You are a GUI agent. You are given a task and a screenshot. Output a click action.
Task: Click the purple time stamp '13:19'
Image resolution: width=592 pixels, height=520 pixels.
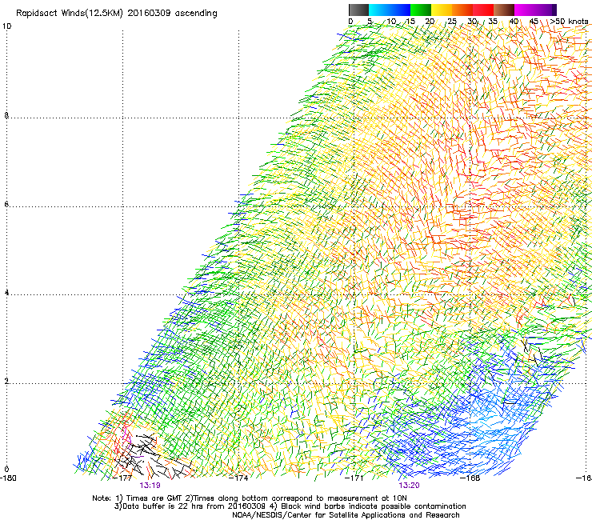point(150,486)
